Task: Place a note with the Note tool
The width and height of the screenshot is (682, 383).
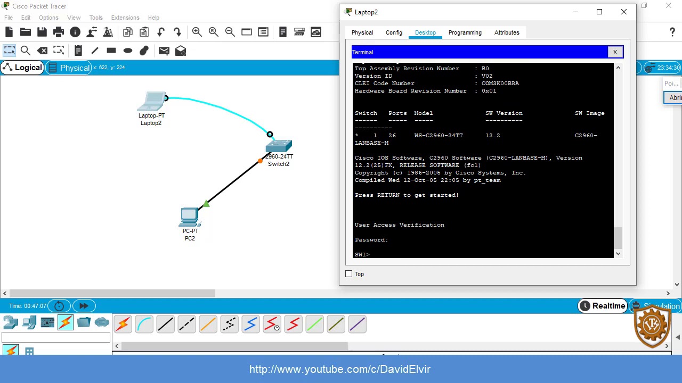Action: (78, 51)
